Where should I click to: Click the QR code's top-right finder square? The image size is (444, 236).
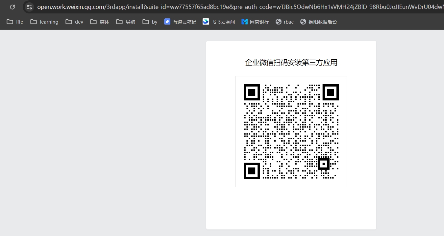(x=331, y=92)
